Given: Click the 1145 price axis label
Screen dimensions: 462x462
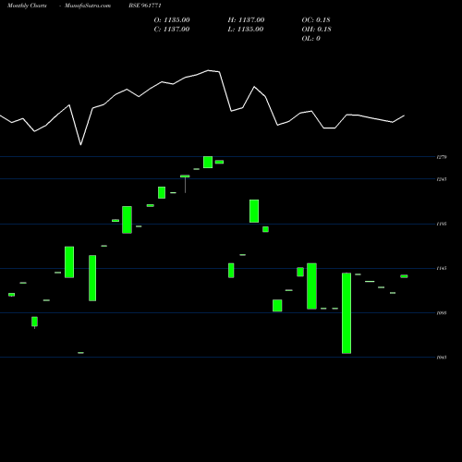Looking at the screenshot, I should click(x=442, y=268).
